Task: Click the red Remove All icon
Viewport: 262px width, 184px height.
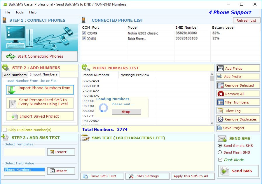Action: pos(221,94)
